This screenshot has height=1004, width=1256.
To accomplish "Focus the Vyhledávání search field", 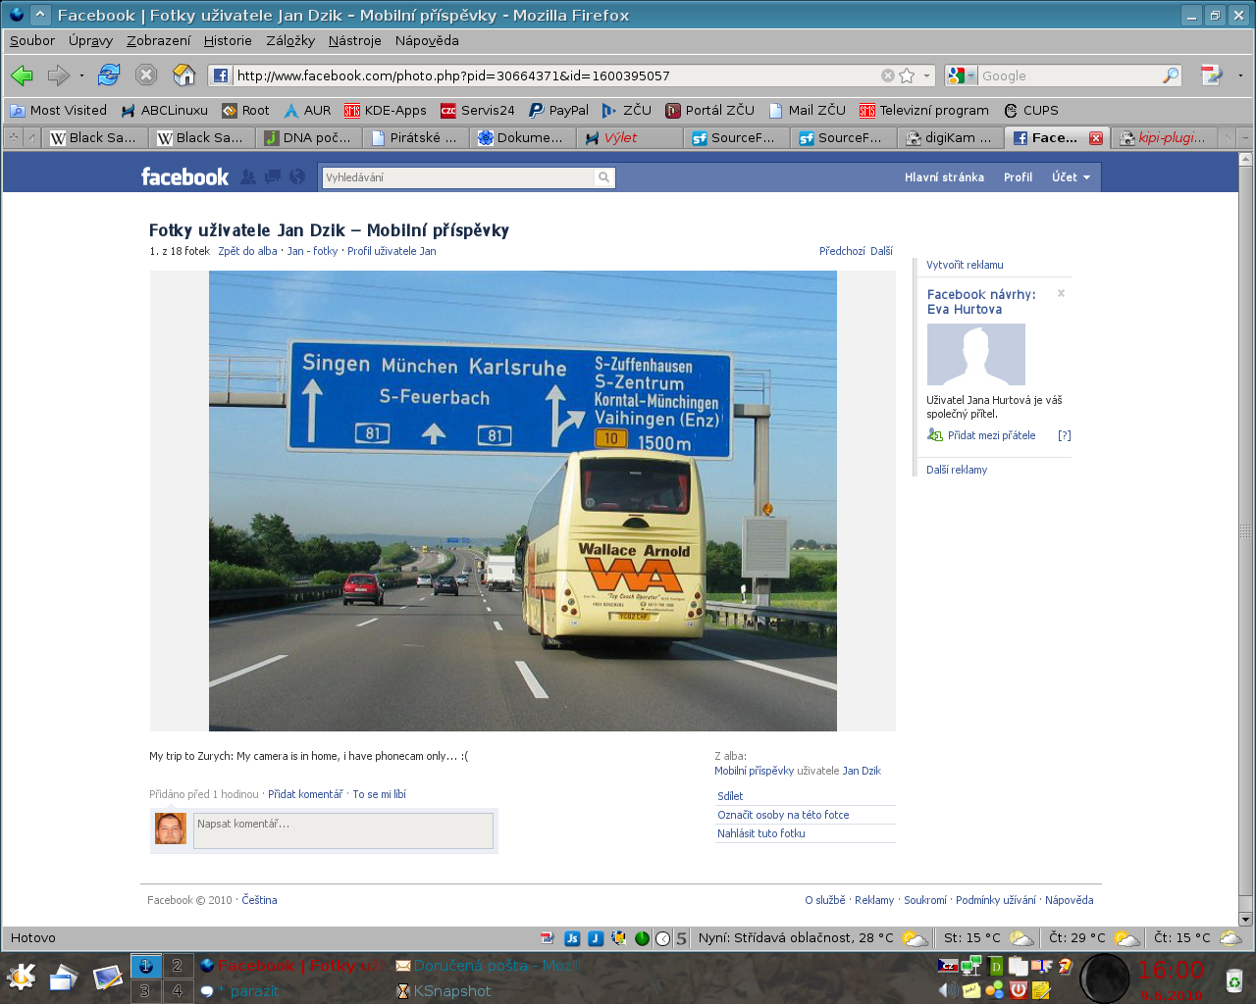I will click(458, 177).
